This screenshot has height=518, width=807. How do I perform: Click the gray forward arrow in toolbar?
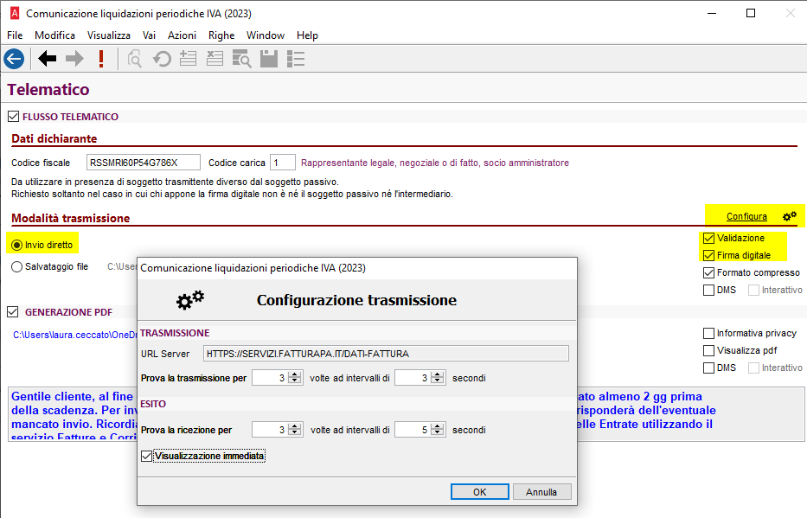pyautogui.click(x=74, y=59)
